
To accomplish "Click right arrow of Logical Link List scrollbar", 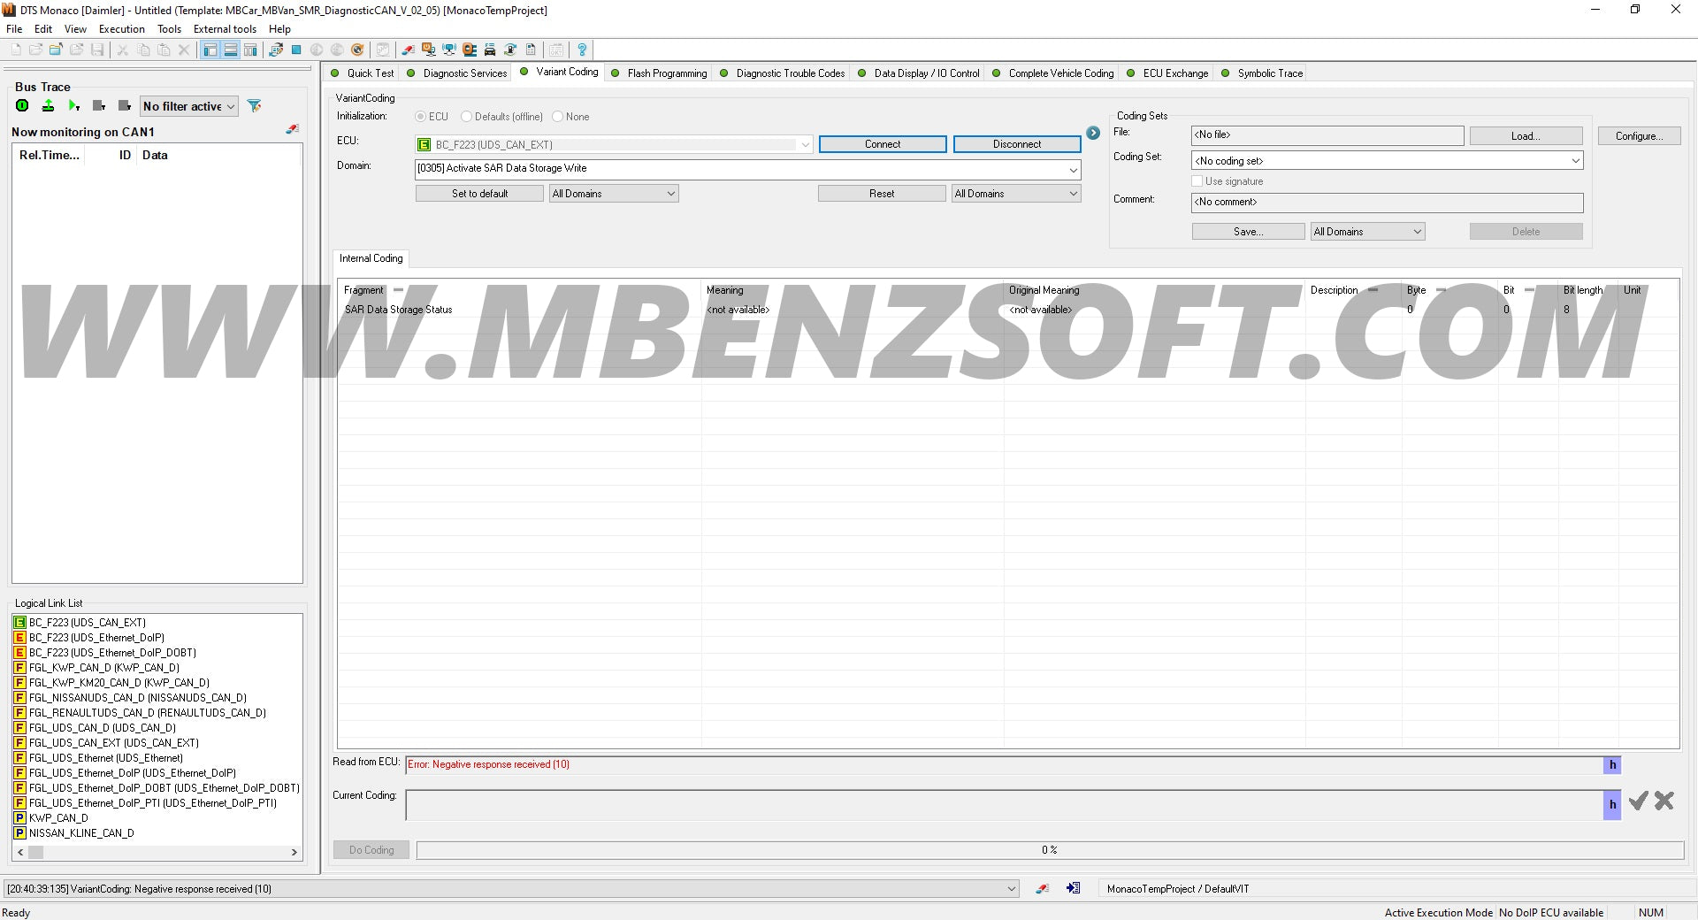I will [x=294, y=853].
